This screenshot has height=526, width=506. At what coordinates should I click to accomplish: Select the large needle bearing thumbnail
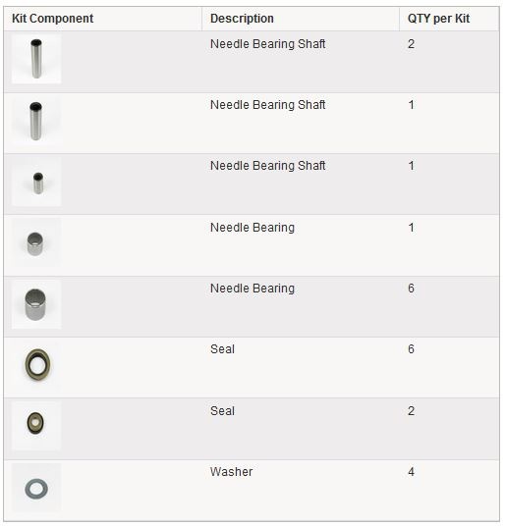(x=36, y=304)
